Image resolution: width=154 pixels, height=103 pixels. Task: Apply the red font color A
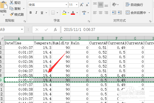(73, 13)
